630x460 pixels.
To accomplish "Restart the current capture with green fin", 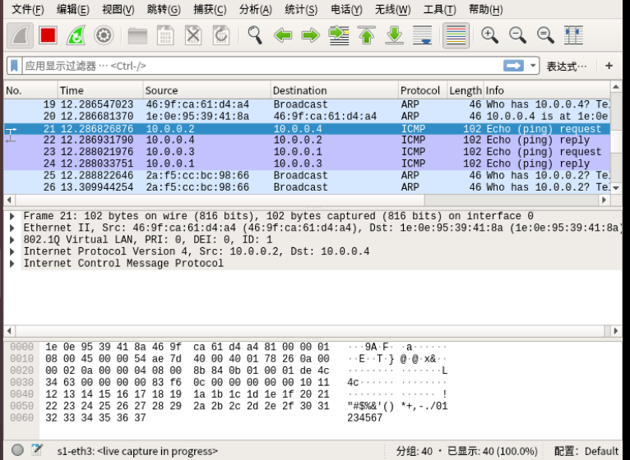I will pyautogui.click(x=76, y=35).
